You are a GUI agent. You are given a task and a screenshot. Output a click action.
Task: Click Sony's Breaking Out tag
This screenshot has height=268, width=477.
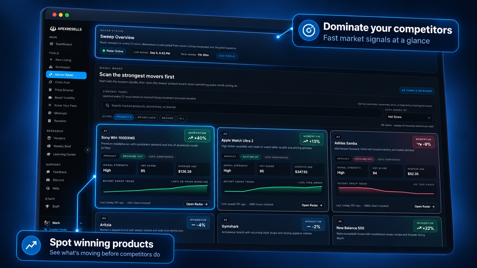click(x=133, y=156)
